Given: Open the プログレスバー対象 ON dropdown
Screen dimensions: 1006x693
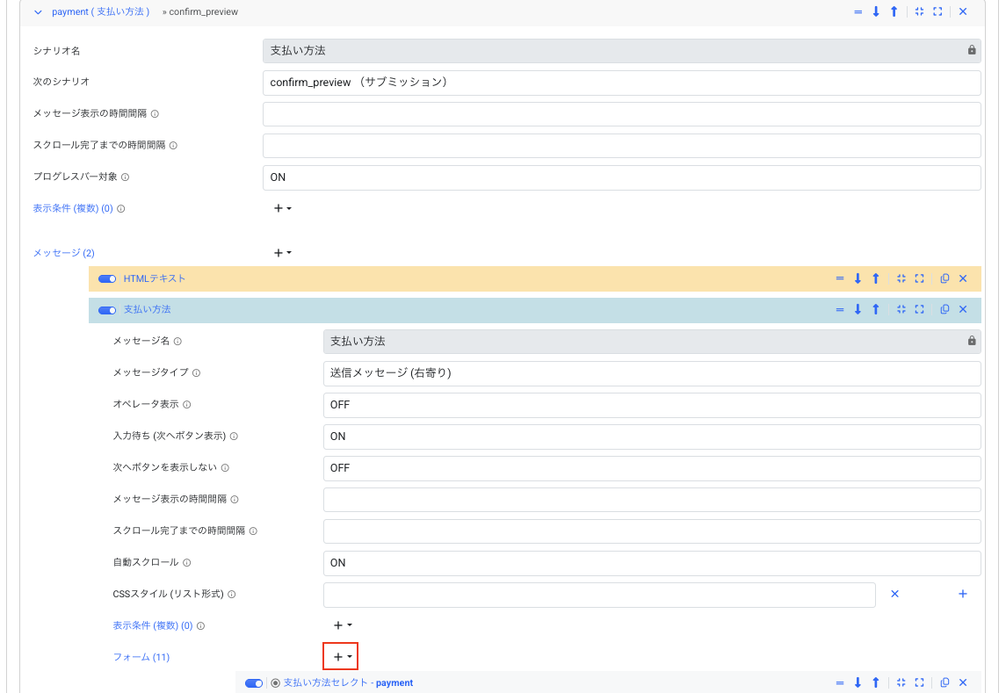Looking at the screenshot, I should pyautogui.click(x=622, y=177).
